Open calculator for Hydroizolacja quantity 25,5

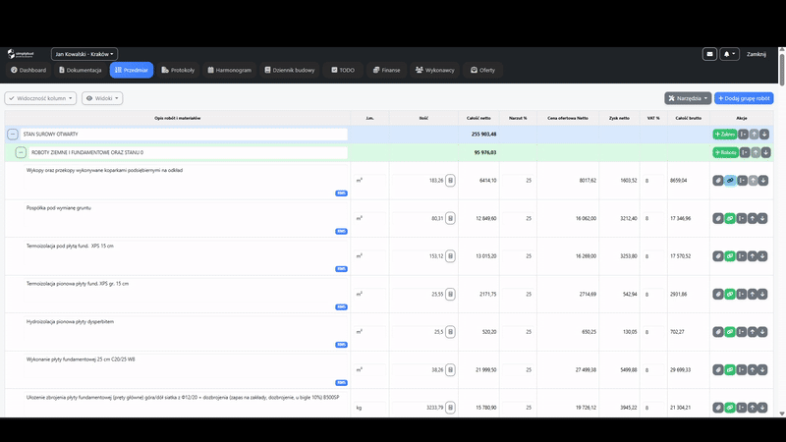tap(450, 332)
